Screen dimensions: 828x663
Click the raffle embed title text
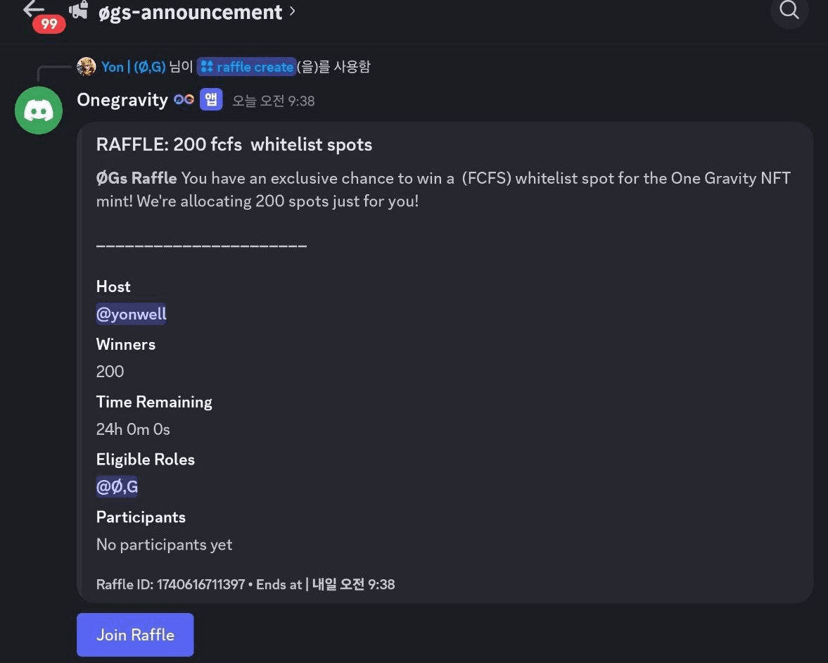click(234, 144)
